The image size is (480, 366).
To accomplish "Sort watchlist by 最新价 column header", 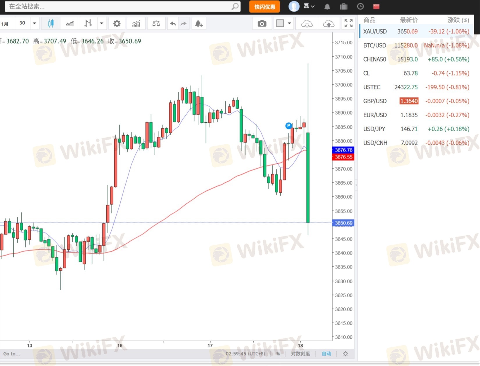I will 409,20.
